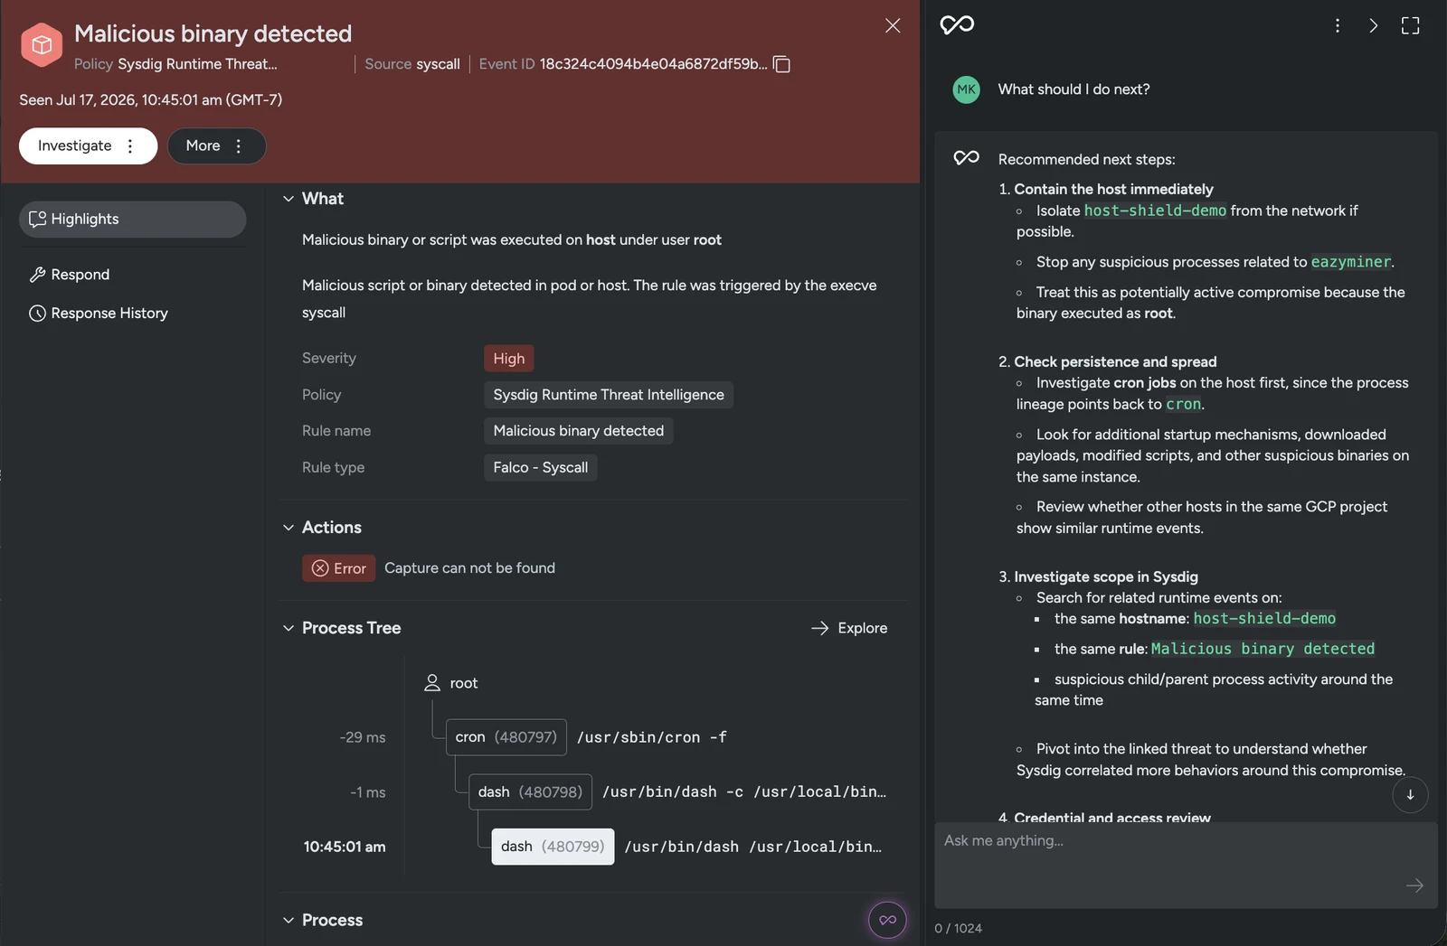Expand the chat panel to fullscreen

click(1411, 25)
